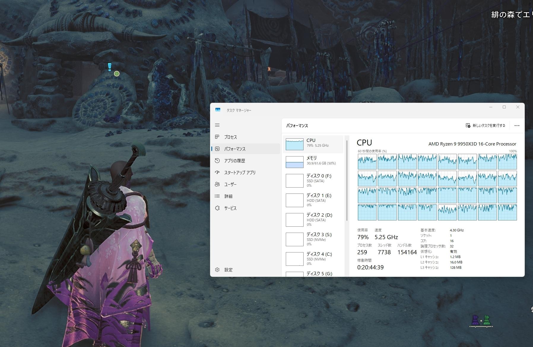
Task: Close the Task Manager window
Action: pos(518,107)
